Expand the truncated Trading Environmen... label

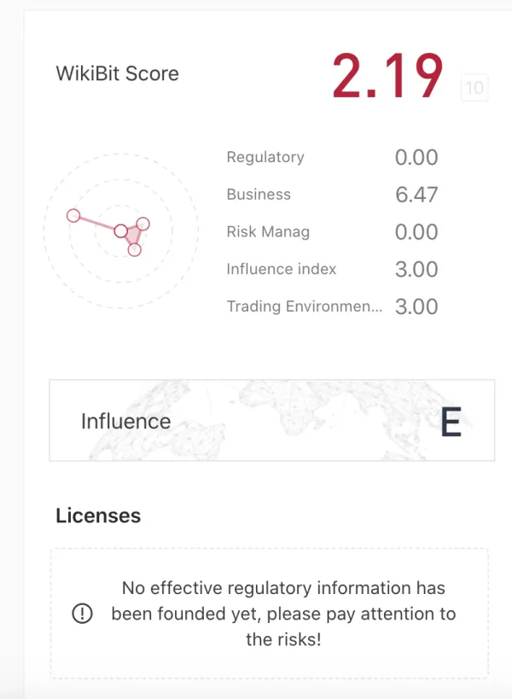303,306
